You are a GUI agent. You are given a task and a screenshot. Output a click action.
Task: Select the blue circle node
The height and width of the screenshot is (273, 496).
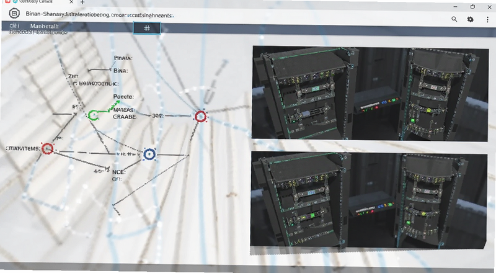click(149, 154)
